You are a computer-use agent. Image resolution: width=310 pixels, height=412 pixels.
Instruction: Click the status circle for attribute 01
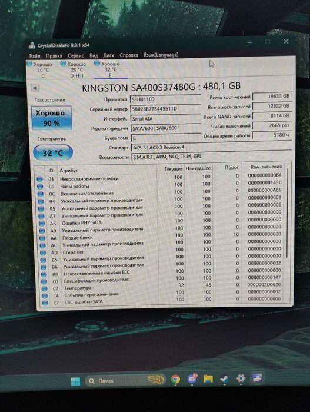tap(39, 179)
